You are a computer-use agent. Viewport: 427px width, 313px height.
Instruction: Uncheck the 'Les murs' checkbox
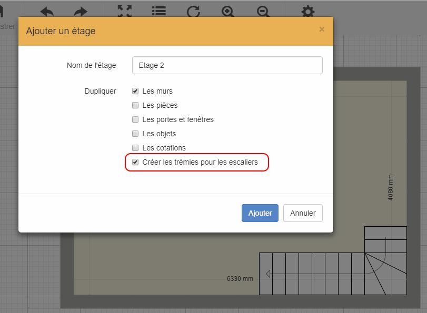(135, 91)
